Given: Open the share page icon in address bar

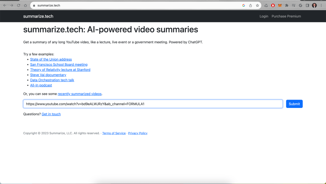Looking at the screenshot, I should [250, 5].
